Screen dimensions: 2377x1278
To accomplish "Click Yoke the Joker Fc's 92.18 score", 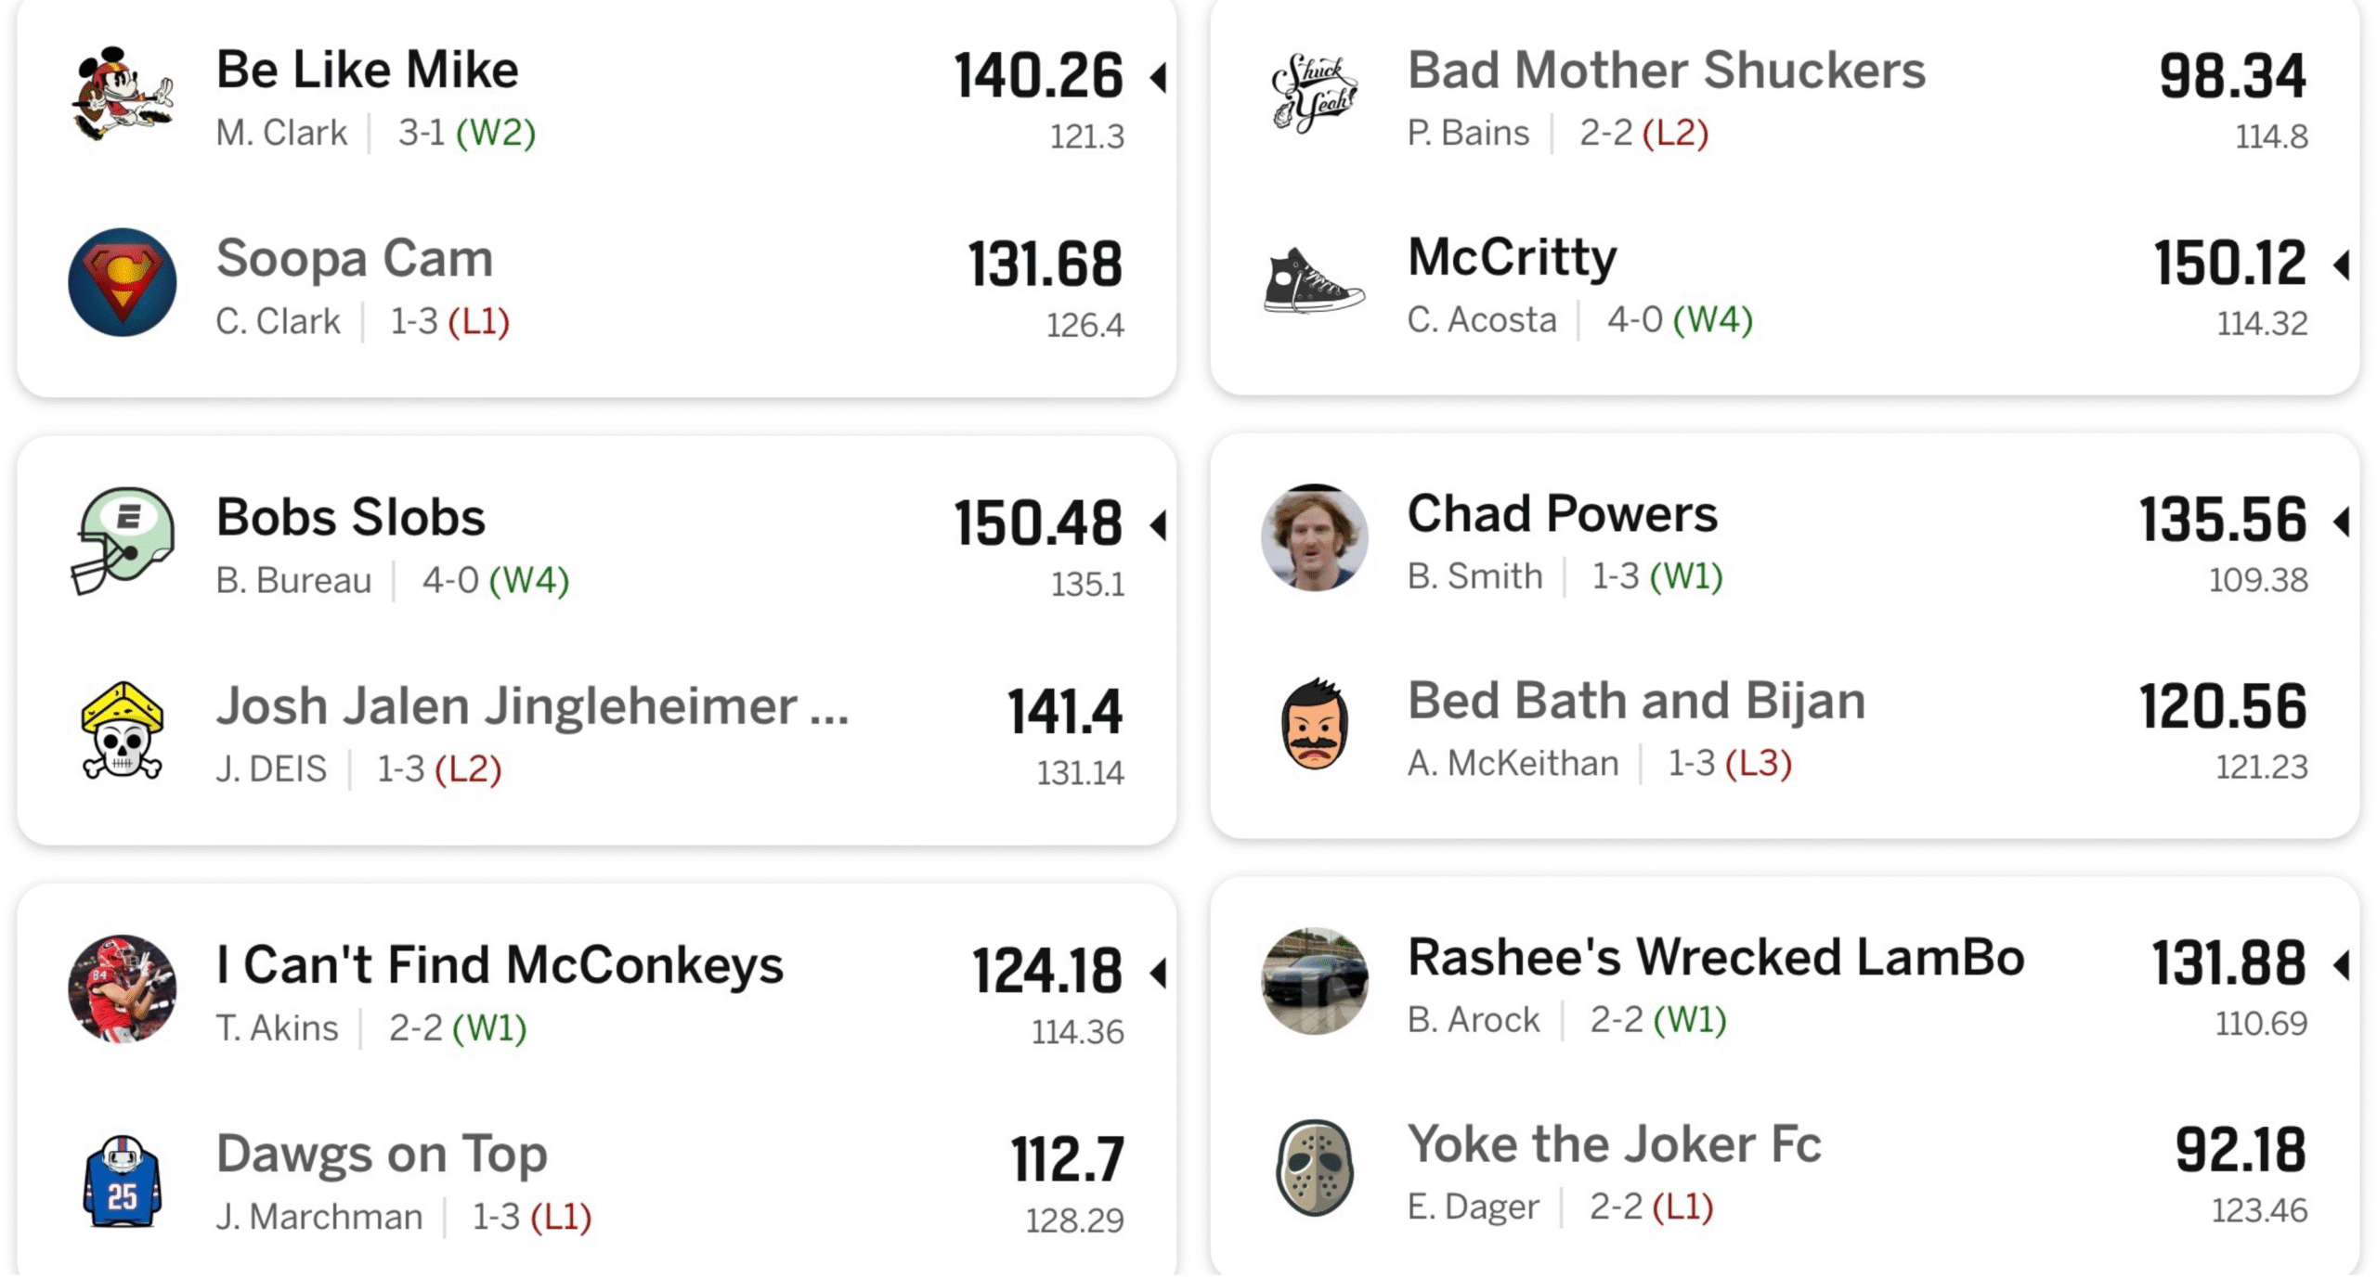I will click(2240, 1150).
